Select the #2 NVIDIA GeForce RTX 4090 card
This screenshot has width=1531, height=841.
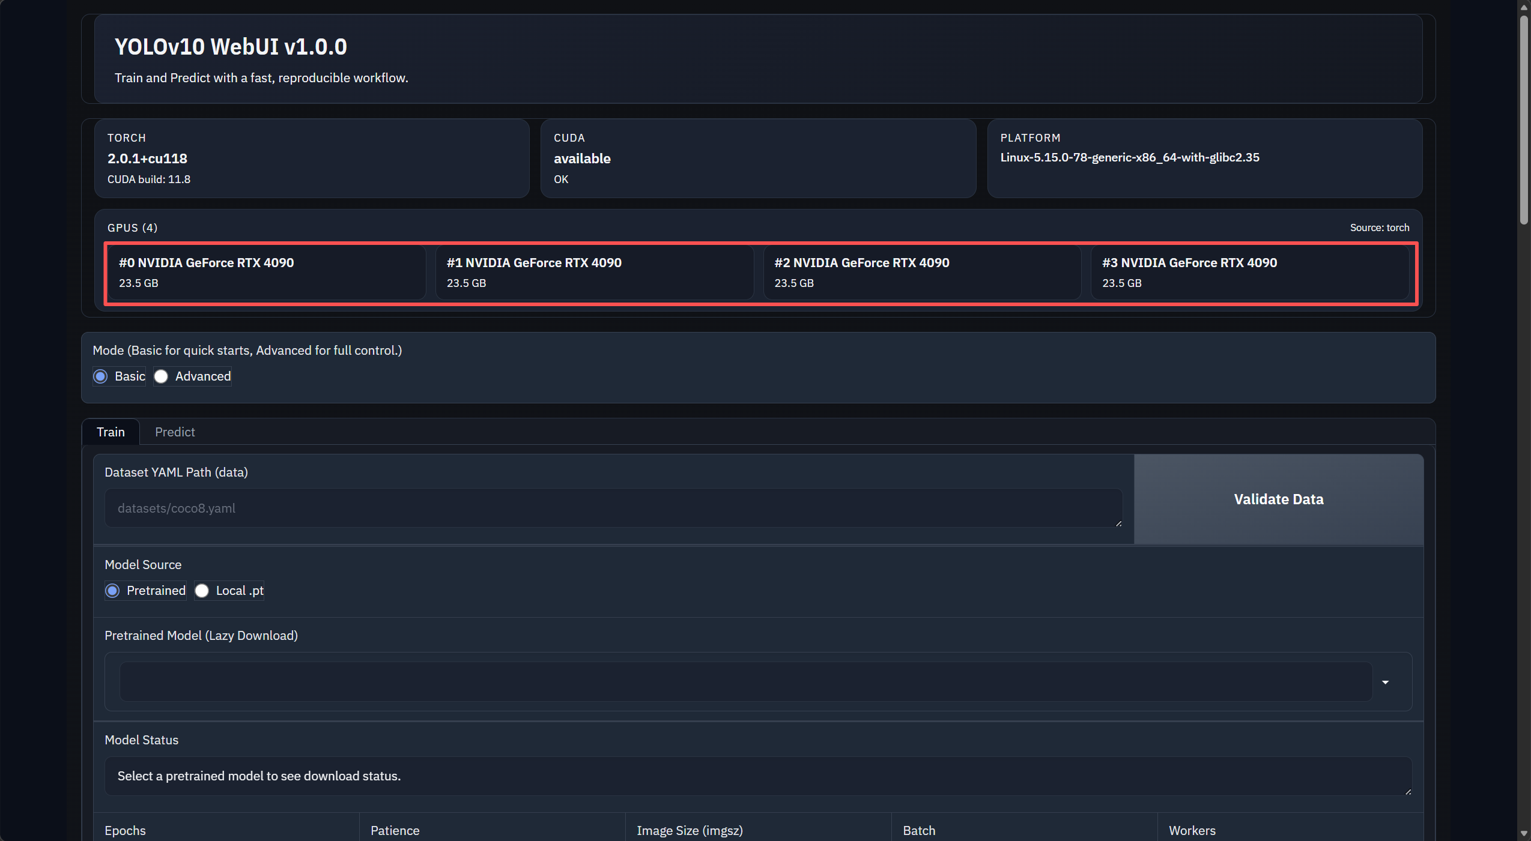[922, 273]
